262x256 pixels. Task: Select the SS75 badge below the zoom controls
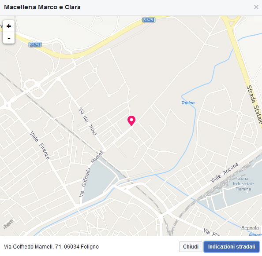[35, 45]
